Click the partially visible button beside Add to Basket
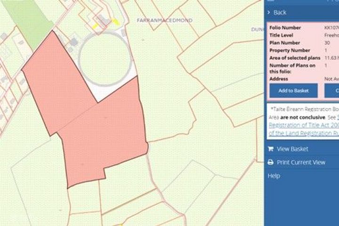Screen dimensions: 339x226 (x=332, y=90)
